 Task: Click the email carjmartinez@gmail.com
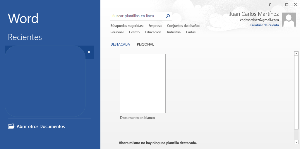pos(259,20)
